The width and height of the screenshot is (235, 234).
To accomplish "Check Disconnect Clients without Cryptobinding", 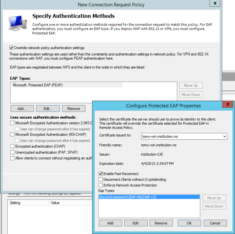I will tap(100, 179).
